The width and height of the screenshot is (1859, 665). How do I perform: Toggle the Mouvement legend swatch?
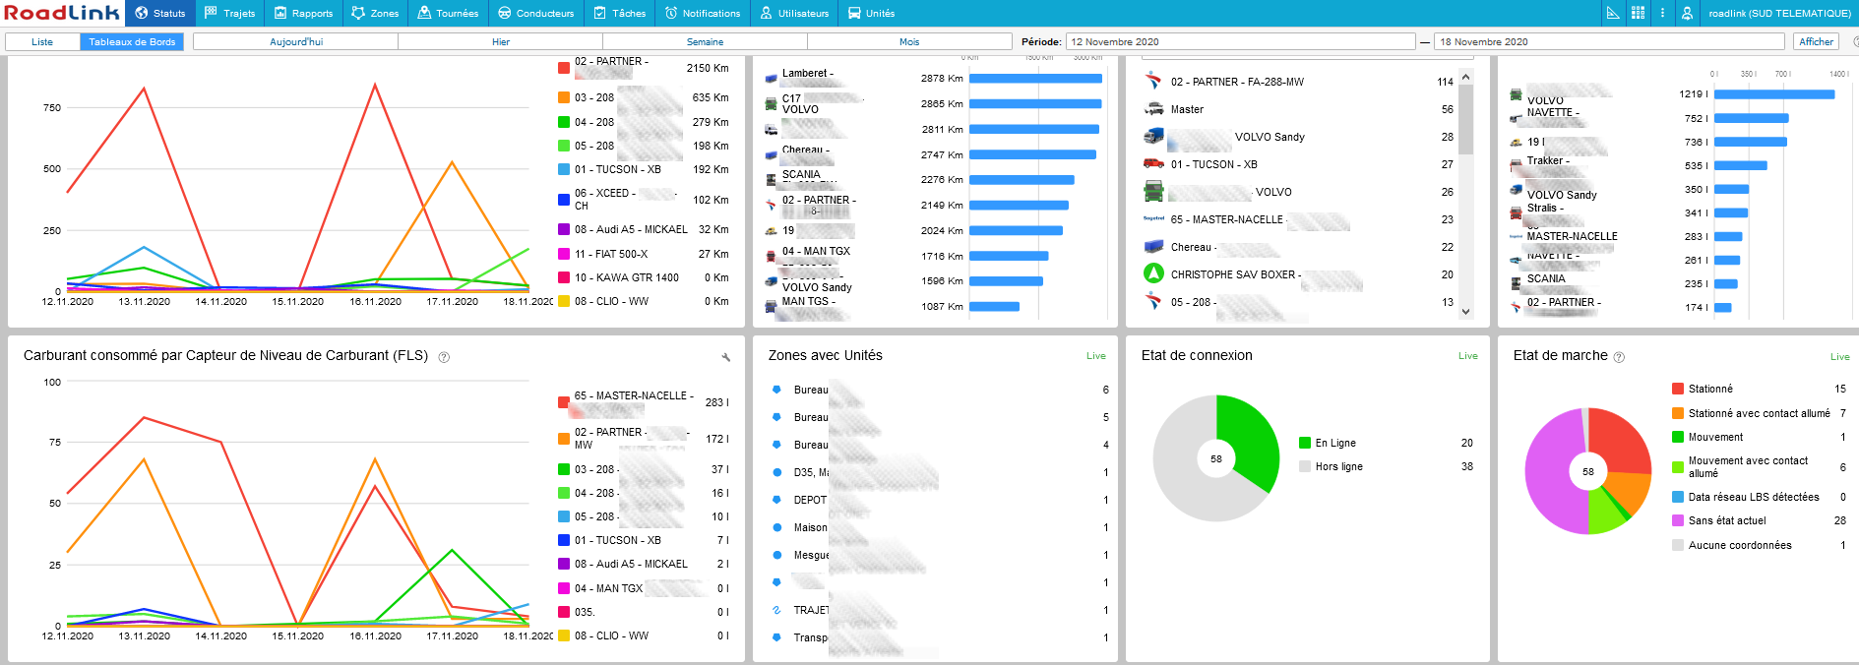coord(1678,437)
